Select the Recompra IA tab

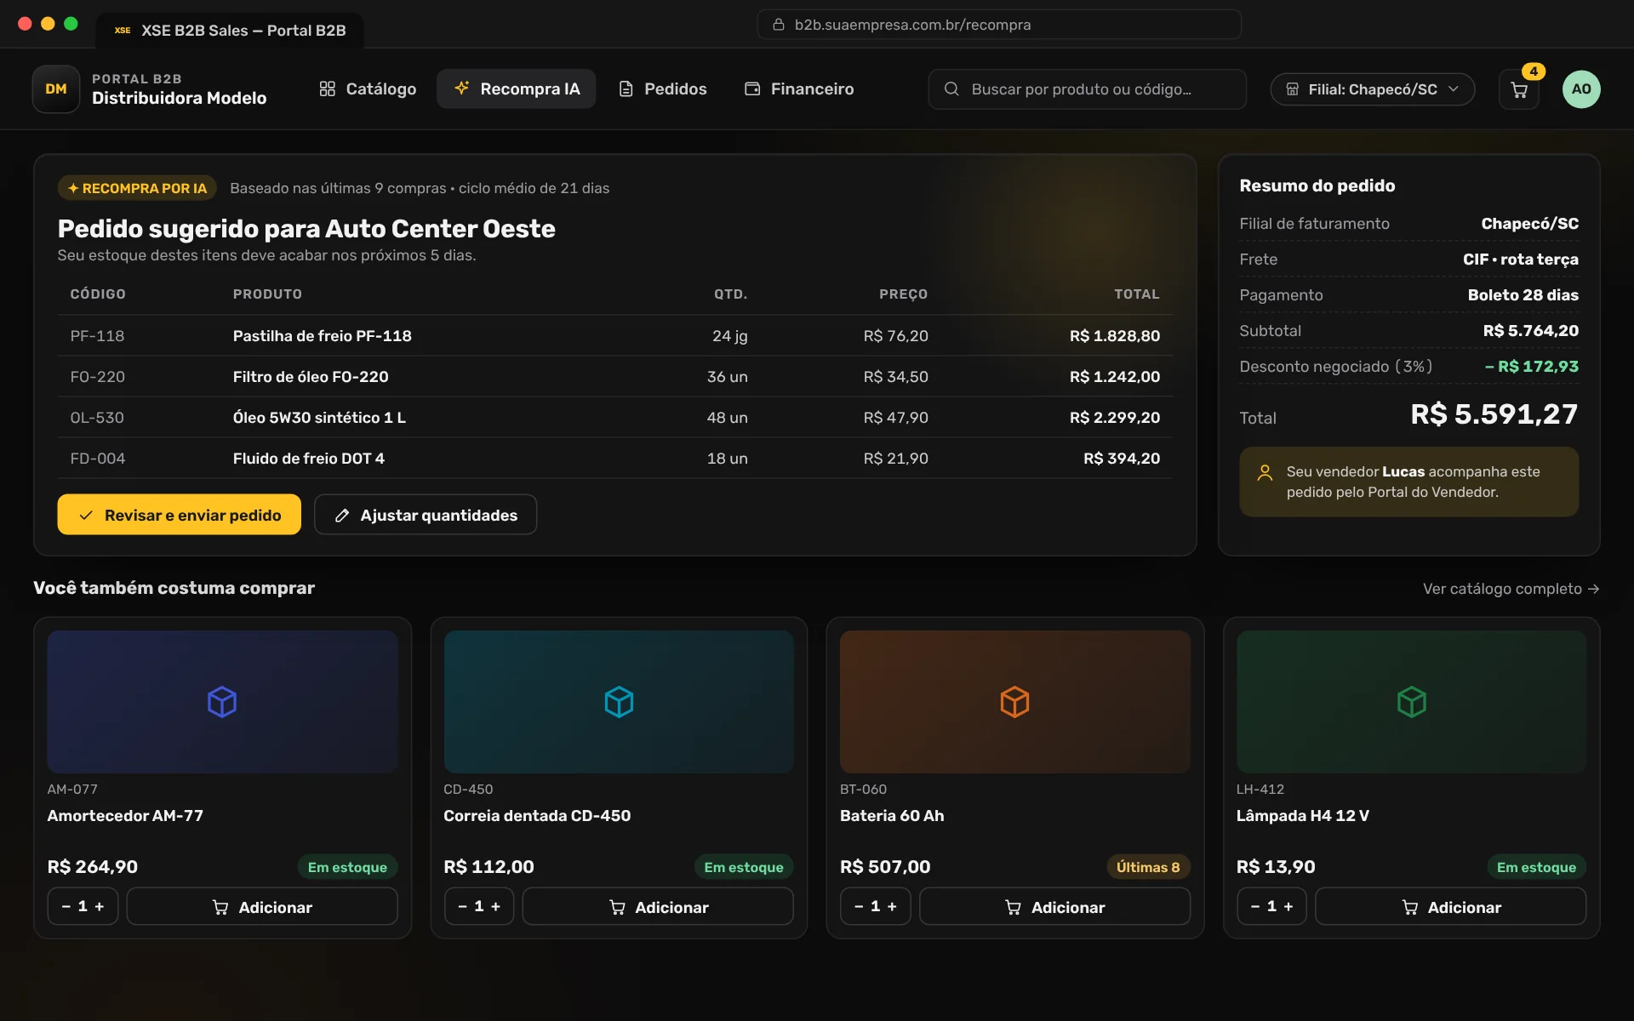tap(517, 89)
